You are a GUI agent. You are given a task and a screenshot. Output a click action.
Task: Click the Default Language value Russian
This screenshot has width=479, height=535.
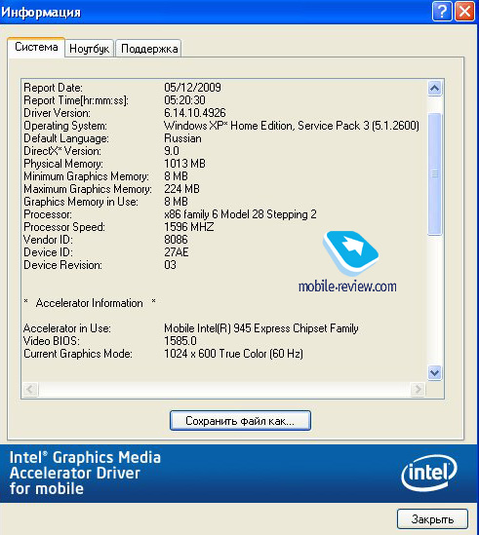pyautogui.click(x=182, y=138)
